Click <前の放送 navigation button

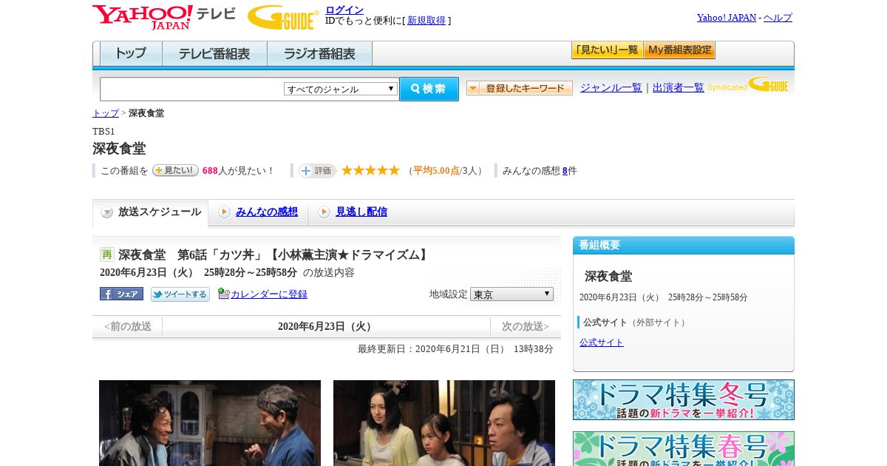127,326
